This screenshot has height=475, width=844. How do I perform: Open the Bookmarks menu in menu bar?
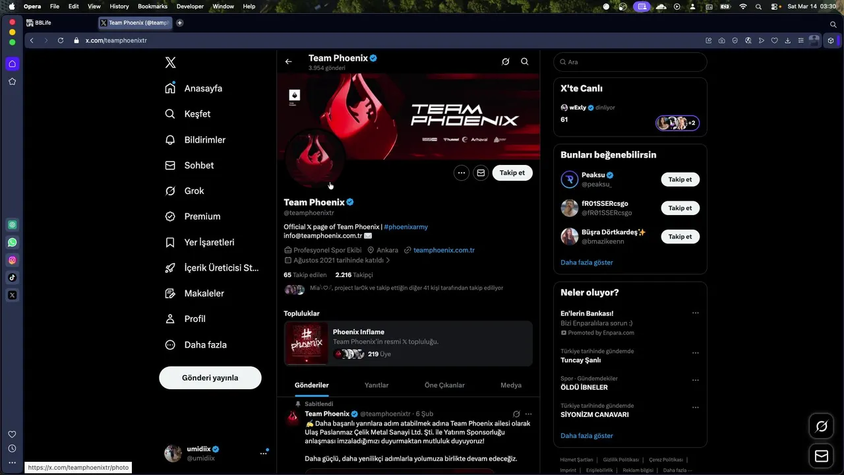click(x=152, y=6)
